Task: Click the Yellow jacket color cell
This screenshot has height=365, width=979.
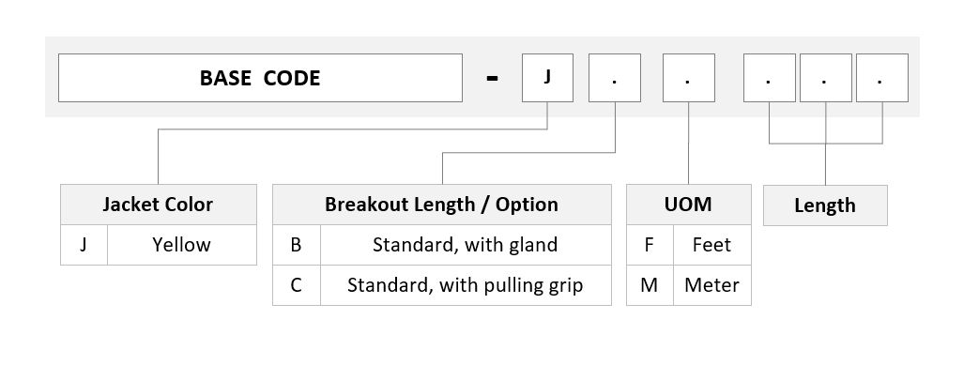Action: (182, 245)
